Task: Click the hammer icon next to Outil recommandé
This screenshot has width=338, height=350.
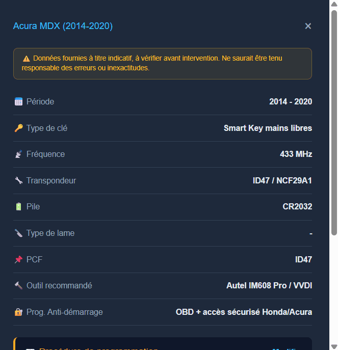Action: point(18,285)
